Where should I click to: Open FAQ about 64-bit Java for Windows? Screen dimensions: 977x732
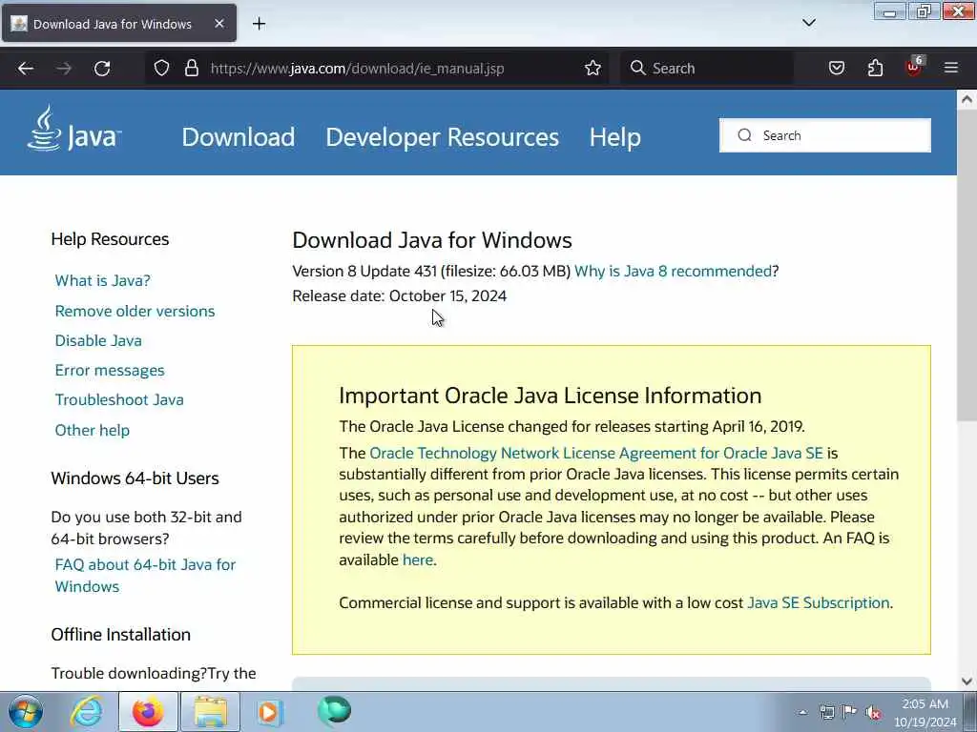point(145,576)
